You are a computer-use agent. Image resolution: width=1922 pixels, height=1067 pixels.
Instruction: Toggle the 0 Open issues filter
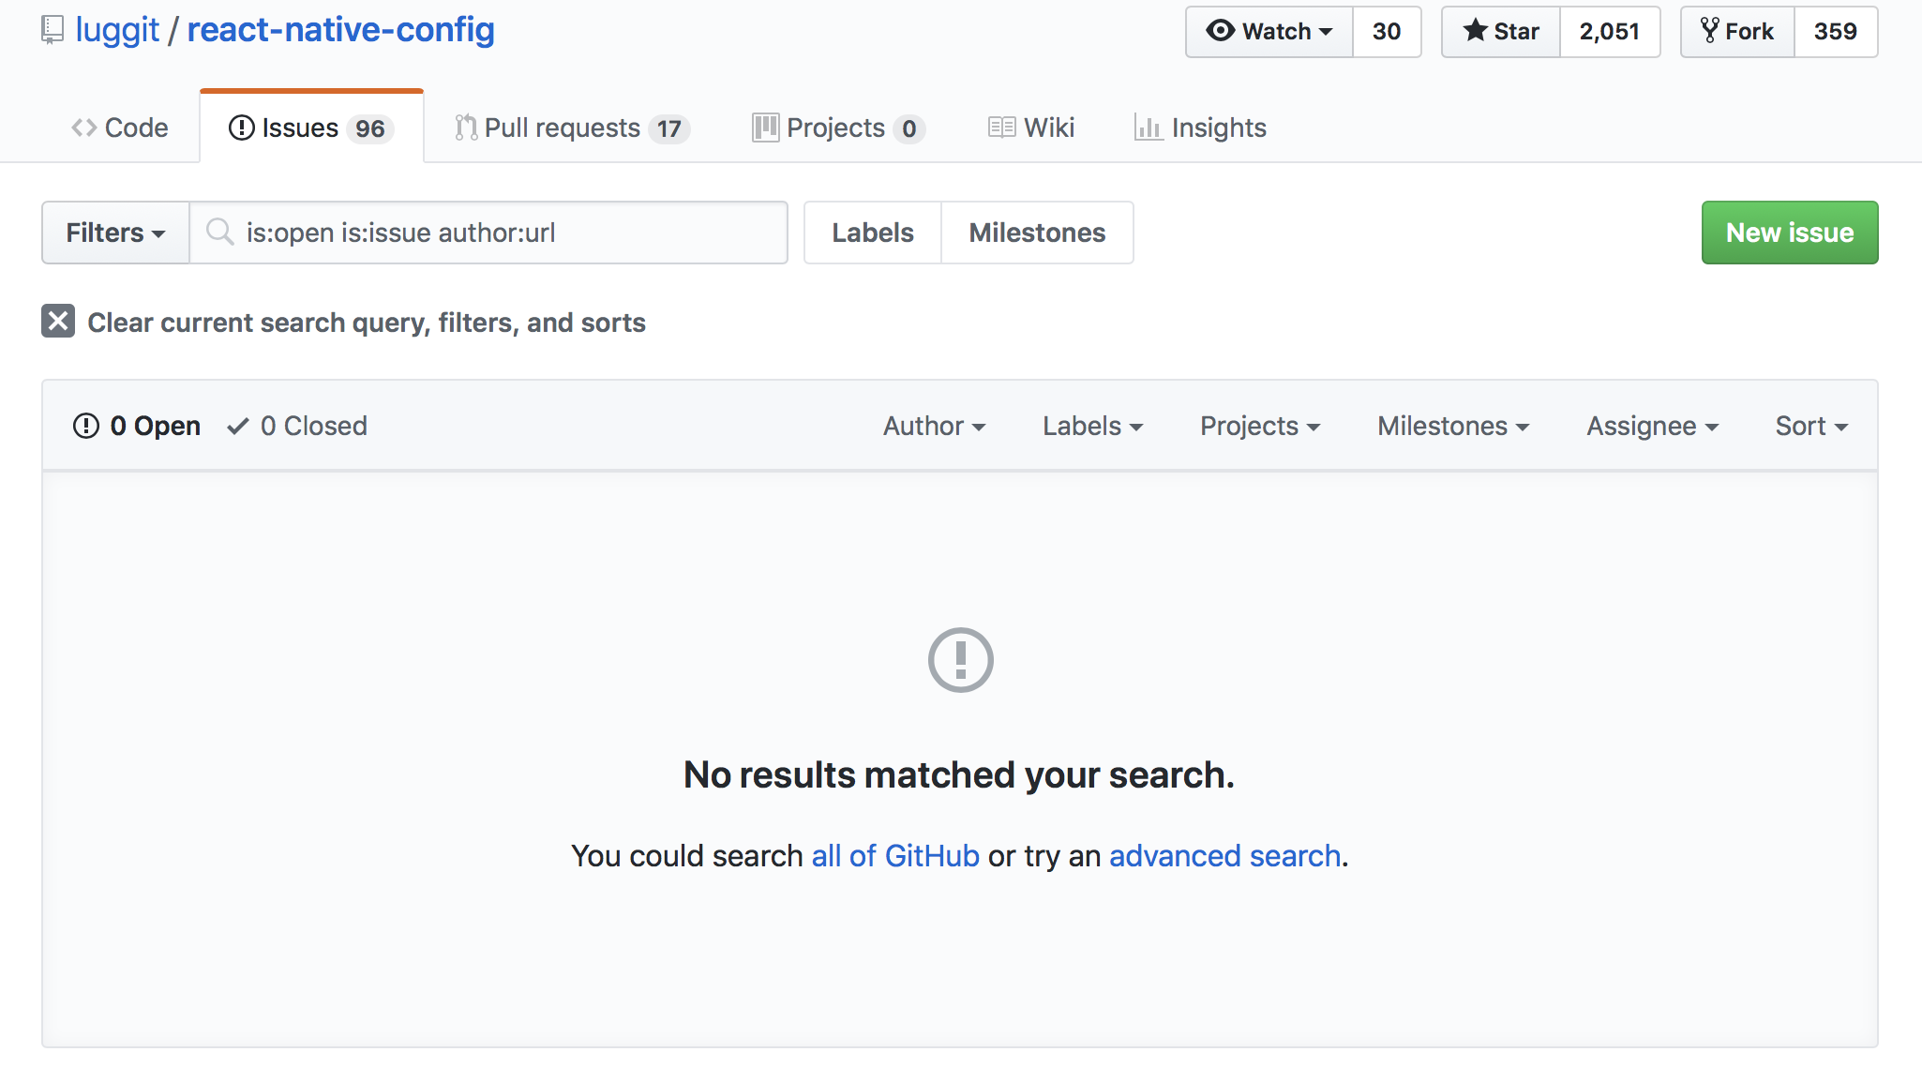point(136,426)
